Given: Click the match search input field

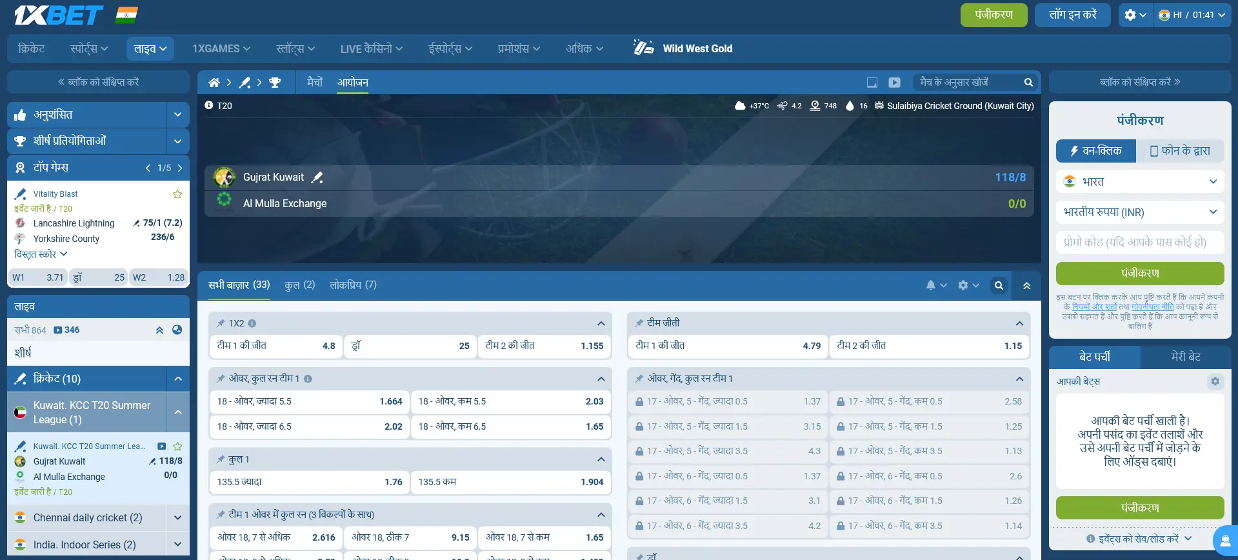Looking at the screenshot, I should 968,83.
